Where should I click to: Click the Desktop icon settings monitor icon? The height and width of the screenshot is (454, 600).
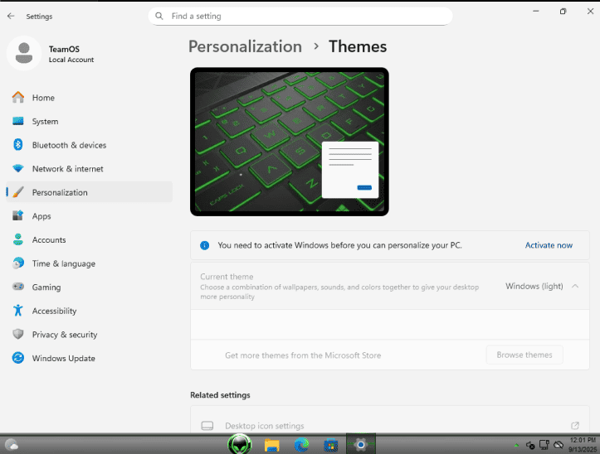click(x=207, y=426)
